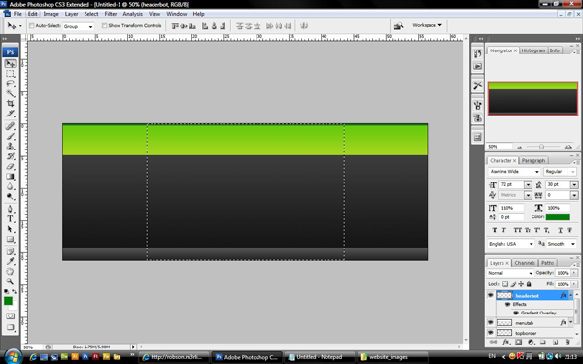
Task: Select the Rectangle shape tool
Action: [11, 239]
